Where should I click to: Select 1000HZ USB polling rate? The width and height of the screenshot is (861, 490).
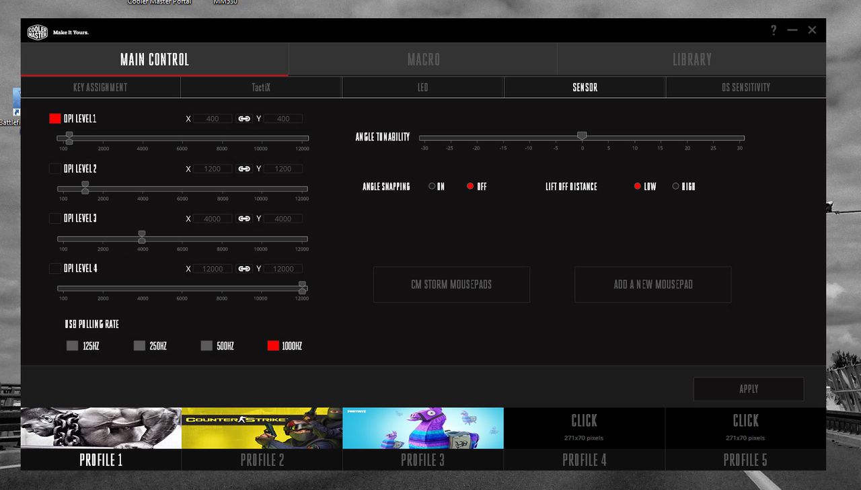(273, 345)
